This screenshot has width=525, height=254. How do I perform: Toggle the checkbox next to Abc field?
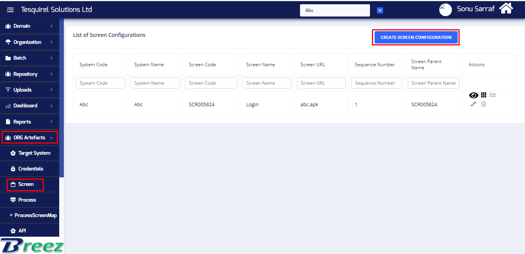click(x=380, y=10)
